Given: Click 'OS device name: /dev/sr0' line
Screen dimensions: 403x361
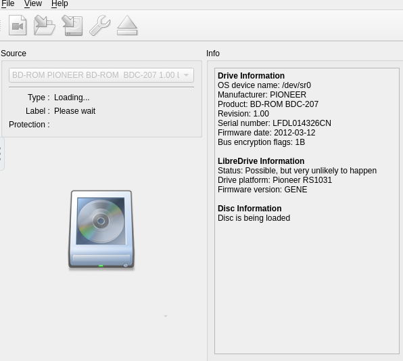Looking at the screenshot, I should pos(264,85).
